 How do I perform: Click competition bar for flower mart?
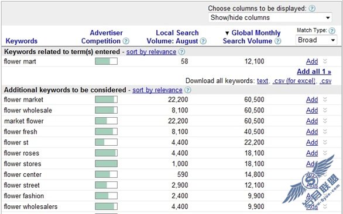coord(106,61)
